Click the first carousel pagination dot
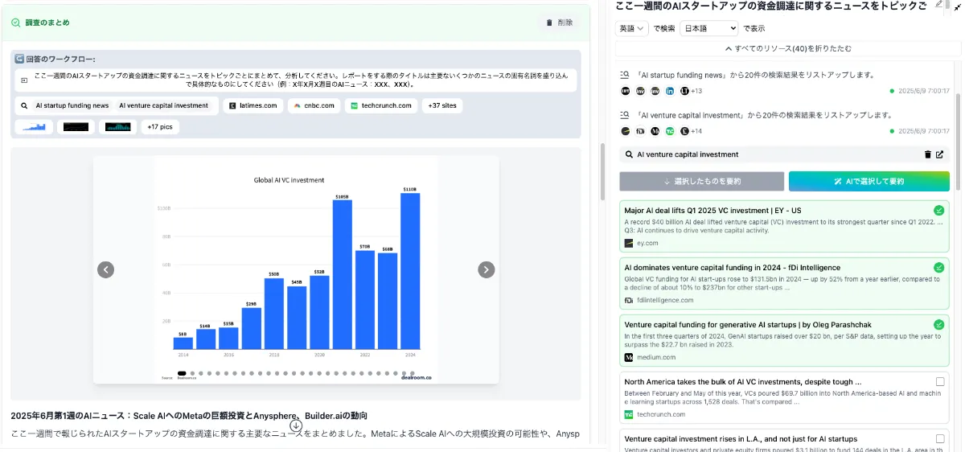 tap(183, 373)
